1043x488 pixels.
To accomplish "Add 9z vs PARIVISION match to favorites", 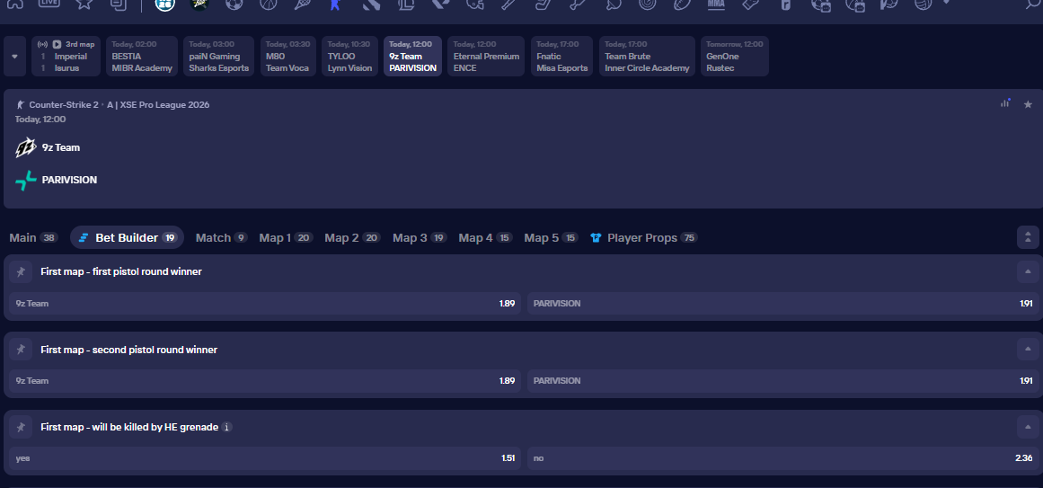I will [1028, 104].
